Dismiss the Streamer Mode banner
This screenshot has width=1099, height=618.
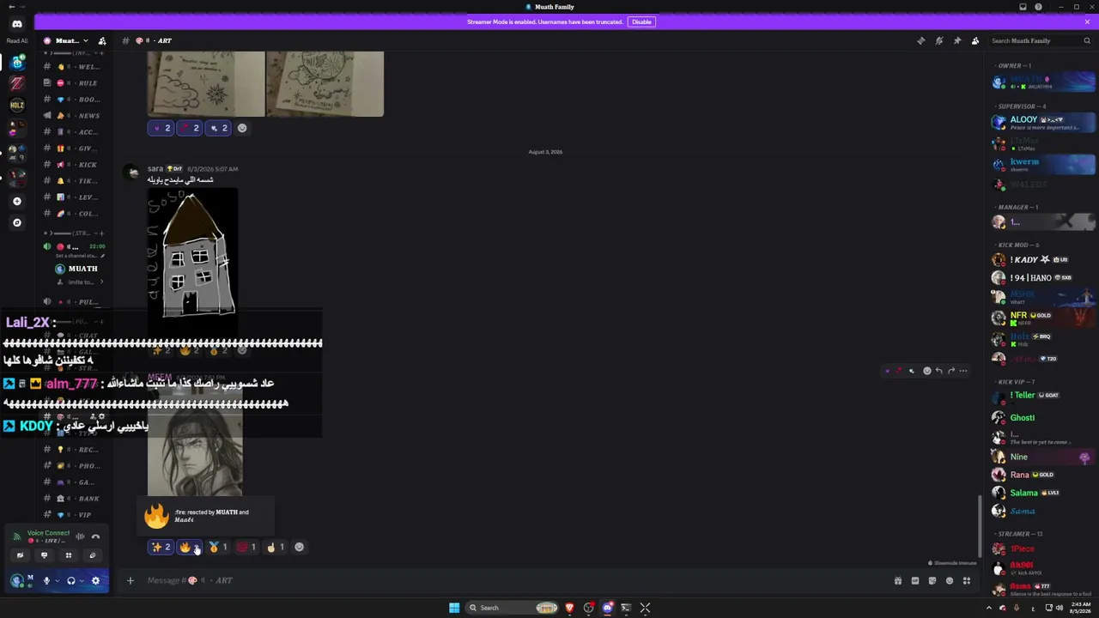[x=1087, y=21]
